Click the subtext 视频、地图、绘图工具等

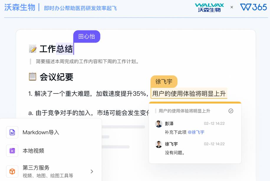pyautogui.click(x=48, y=176)
